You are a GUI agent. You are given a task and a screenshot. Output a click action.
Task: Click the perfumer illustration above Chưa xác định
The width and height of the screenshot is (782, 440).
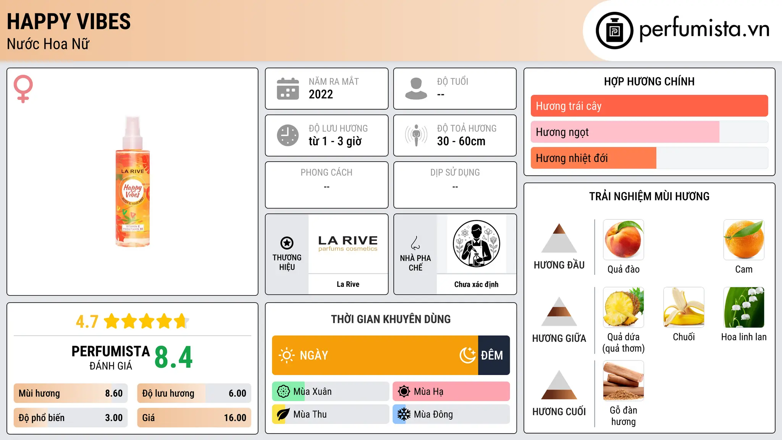click(x=476, y=244)
